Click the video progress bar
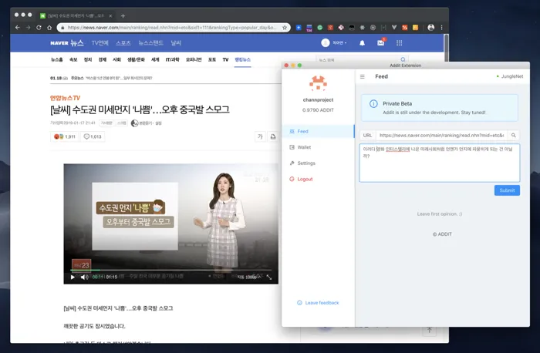 (x=171, y=270)
